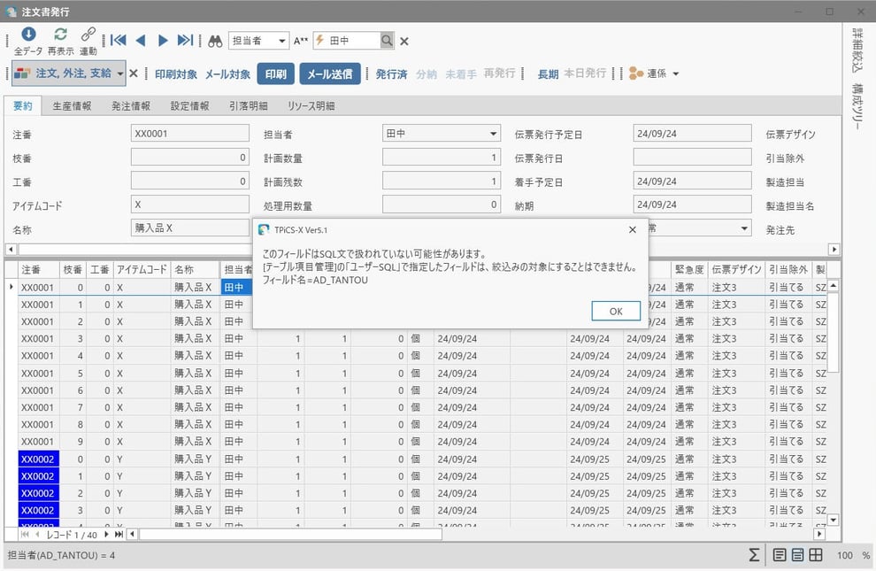Go to next record with toolbar arrow

[x=163, y=41]
